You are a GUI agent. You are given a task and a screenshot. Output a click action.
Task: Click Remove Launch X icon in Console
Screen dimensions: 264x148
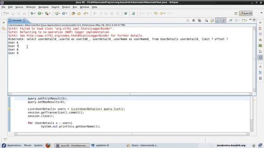pos(193,21)
